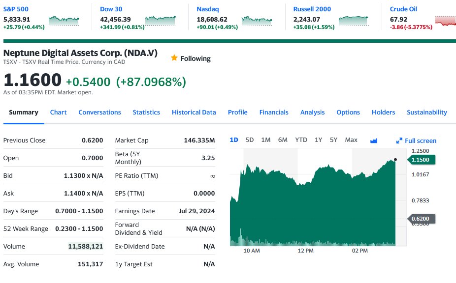Click the Bid value 1.1300 x N/A

tap(83, 175)
